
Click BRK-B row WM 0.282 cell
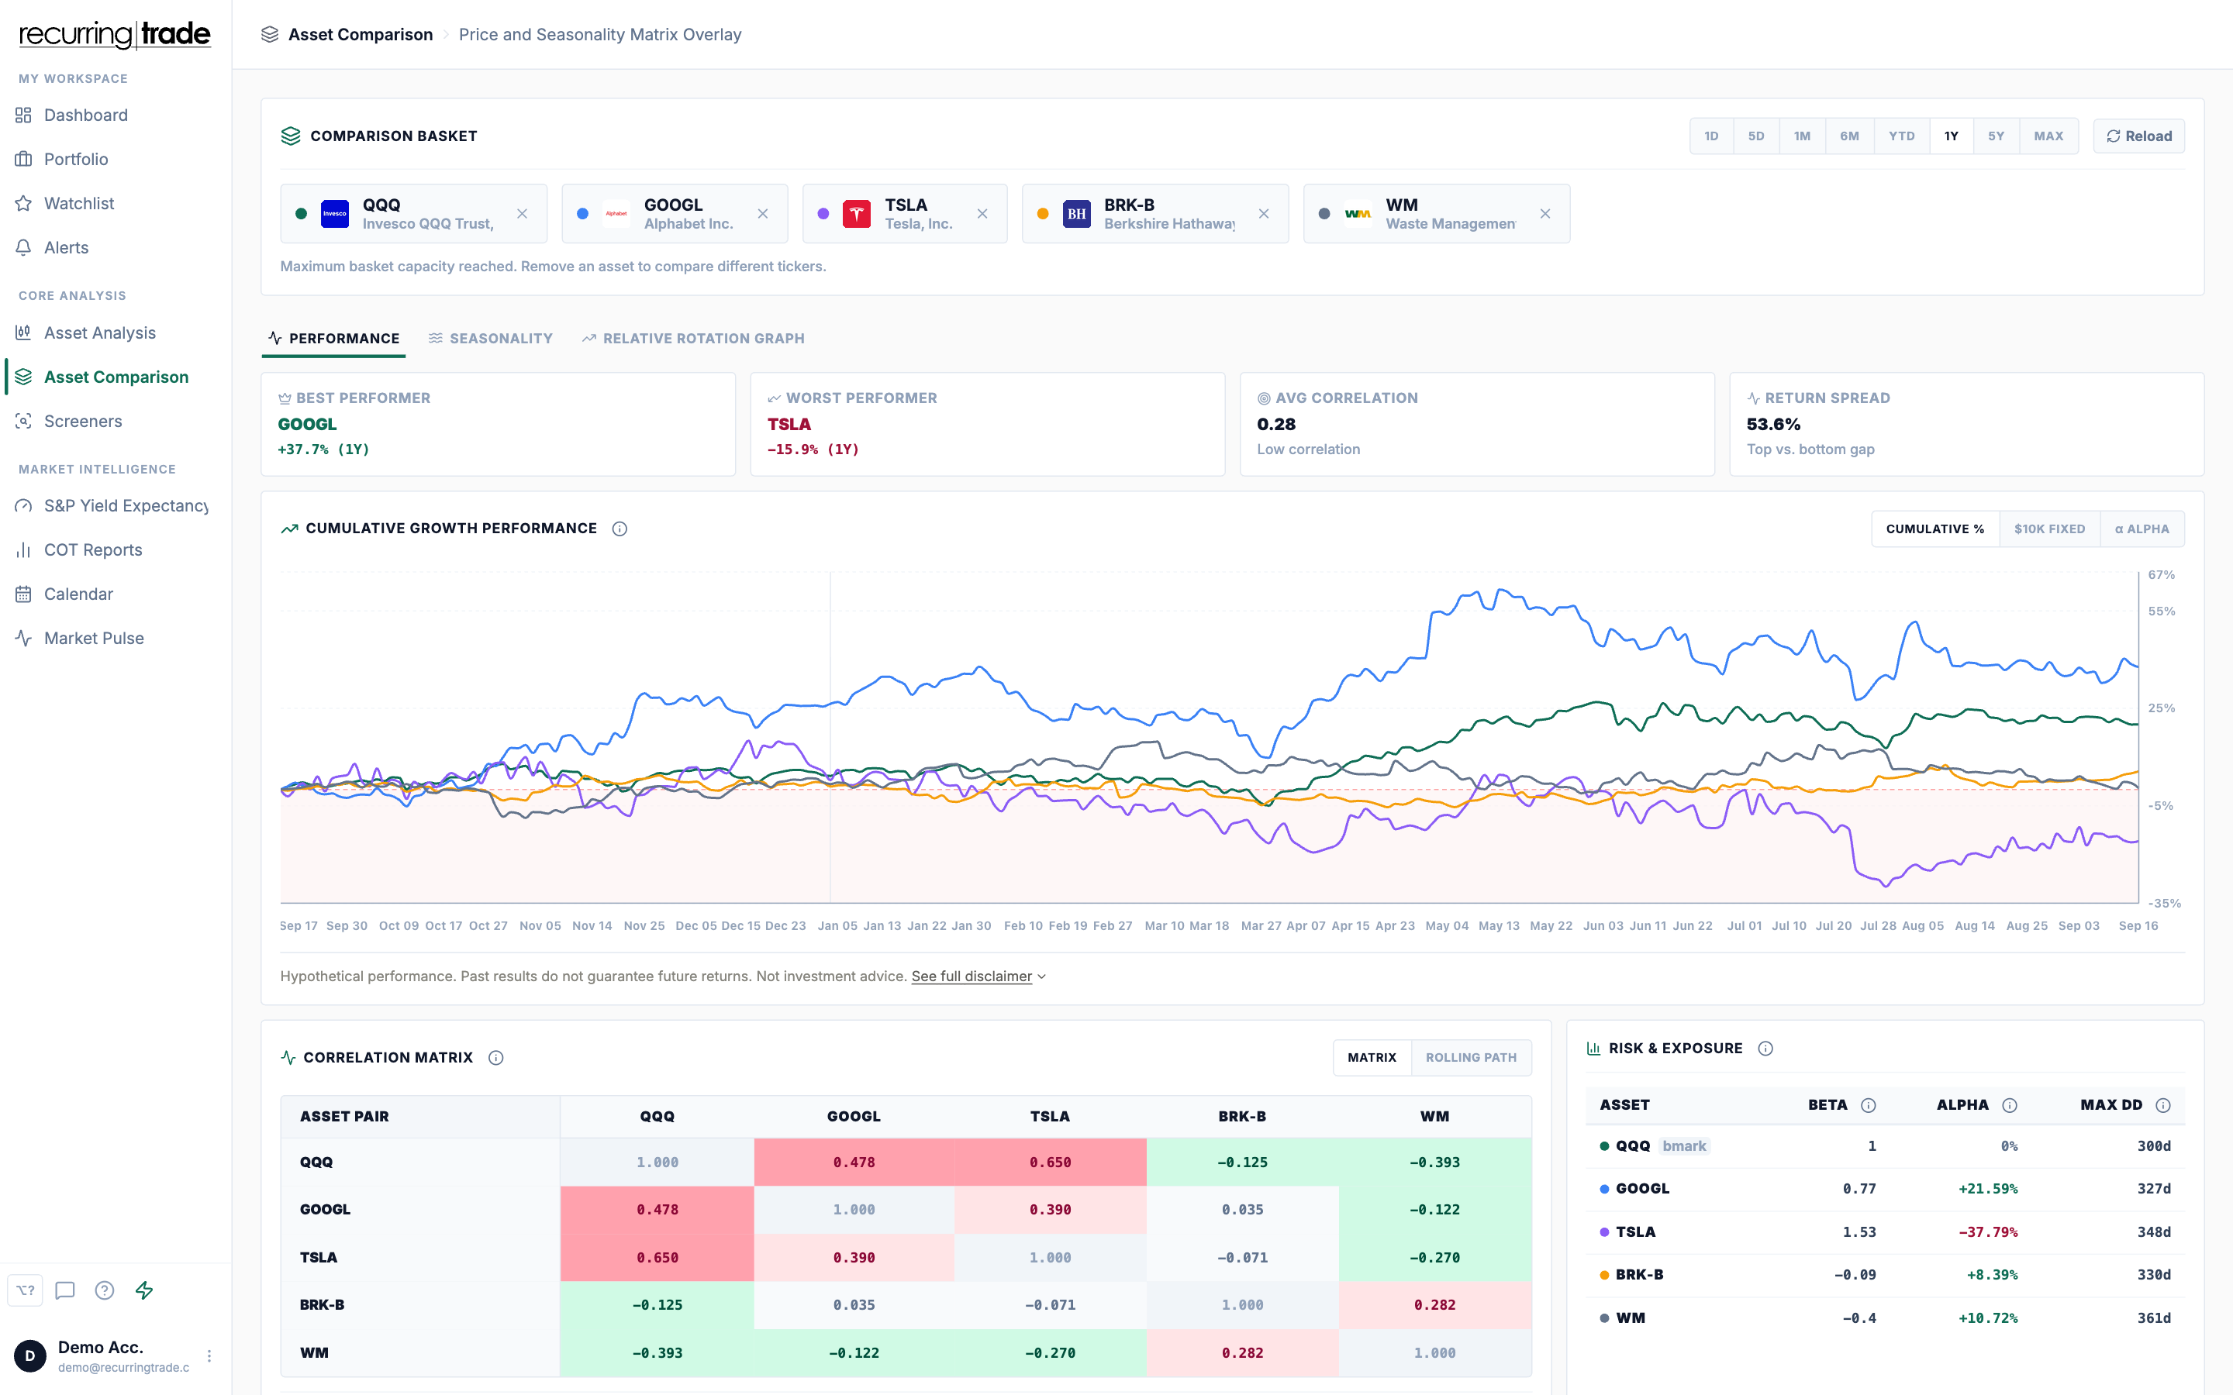click(1435, 1306)
